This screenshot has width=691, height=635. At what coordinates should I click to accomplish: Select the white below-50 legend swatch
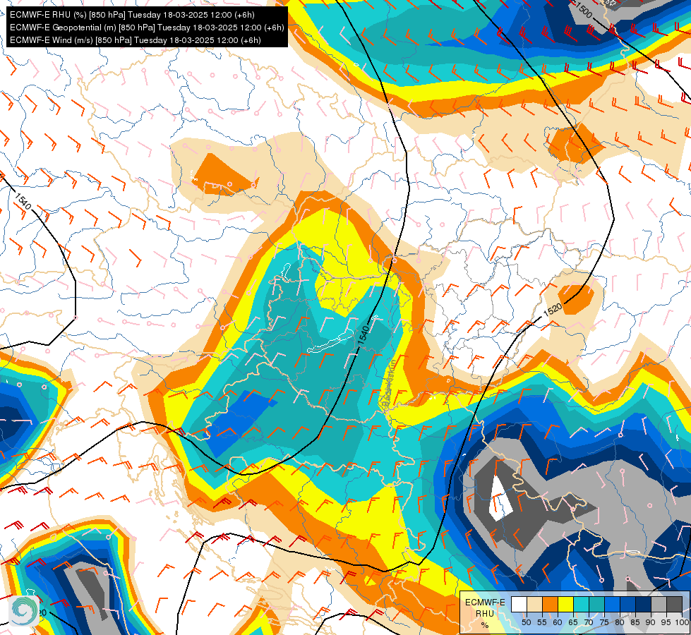[519, 604]
